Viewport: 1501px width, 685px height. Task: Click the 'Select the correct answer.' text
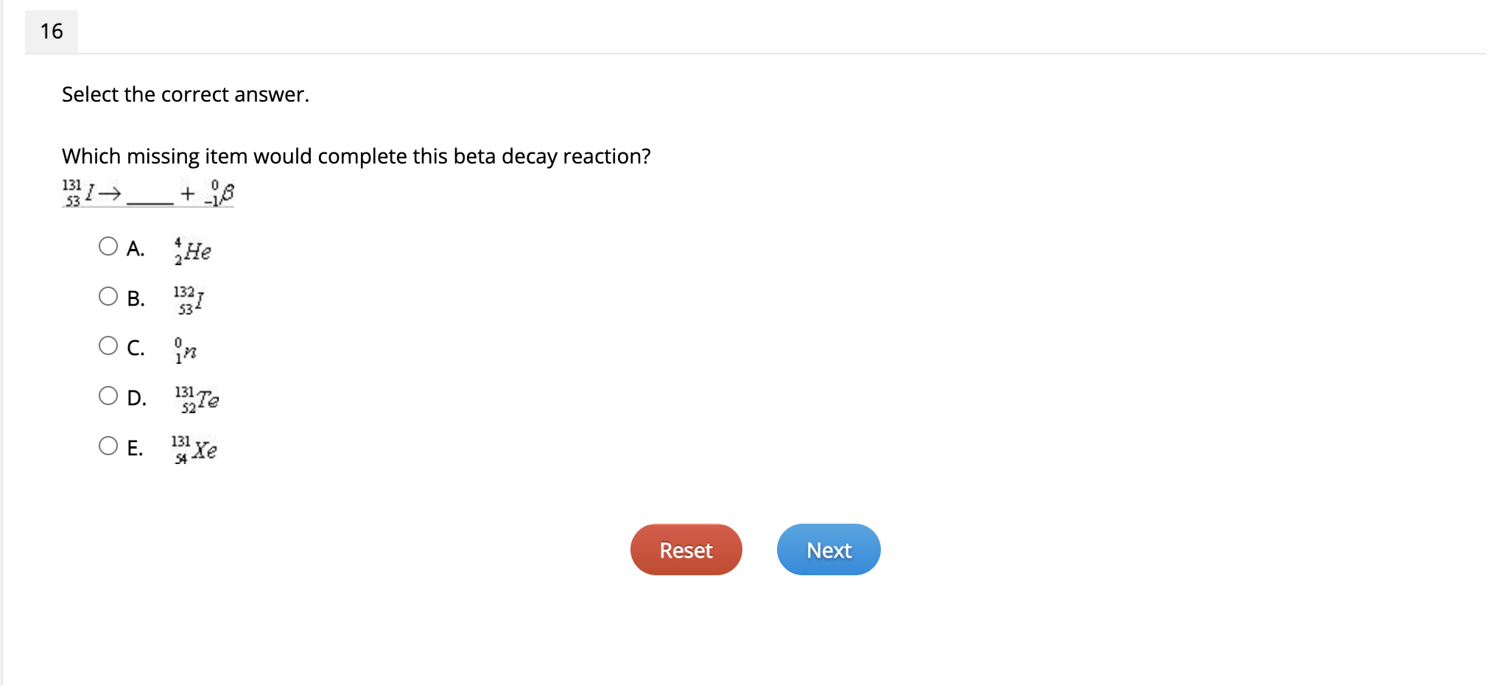pyautogui.click(x=186, y=94)
